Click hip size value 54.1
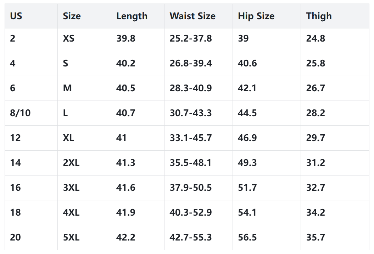Viewport: 374px width, 254px height. 247,212
